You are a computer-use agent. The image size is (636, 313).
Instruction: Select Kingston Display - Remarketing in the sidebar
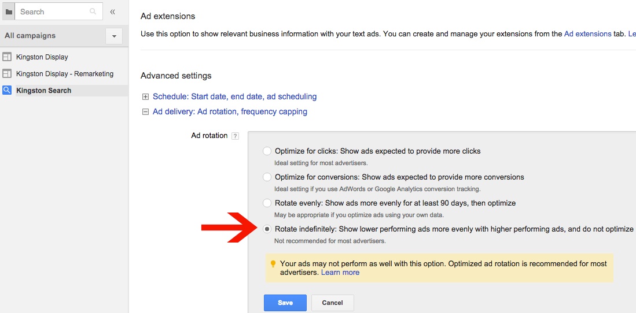pyautogui.click(x=64, y=74)
